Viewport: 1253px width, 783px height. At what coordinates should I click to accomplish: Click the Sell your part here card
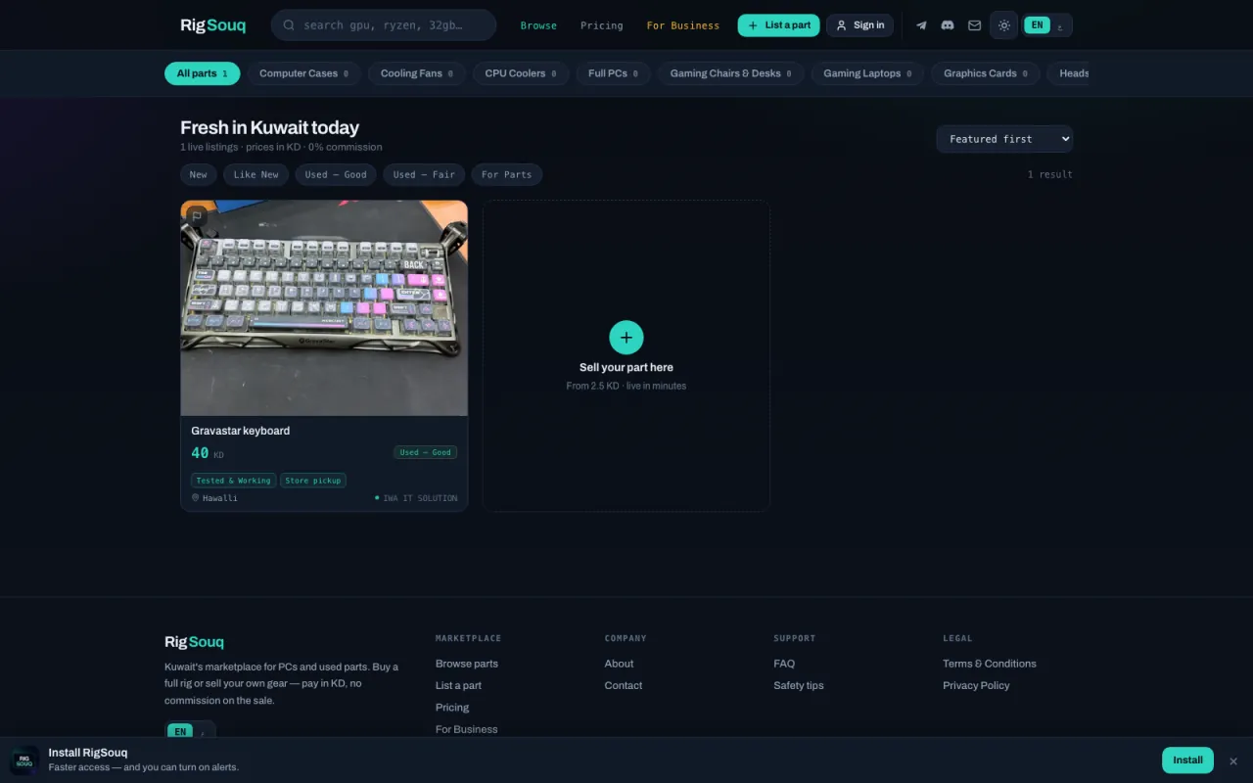point(626,356)
